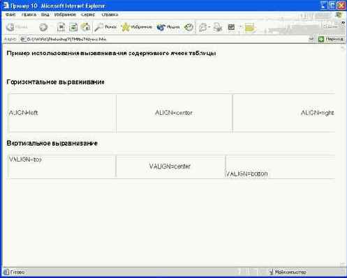Expand the Mail button dropdown arrow

(x=209, y=27)
